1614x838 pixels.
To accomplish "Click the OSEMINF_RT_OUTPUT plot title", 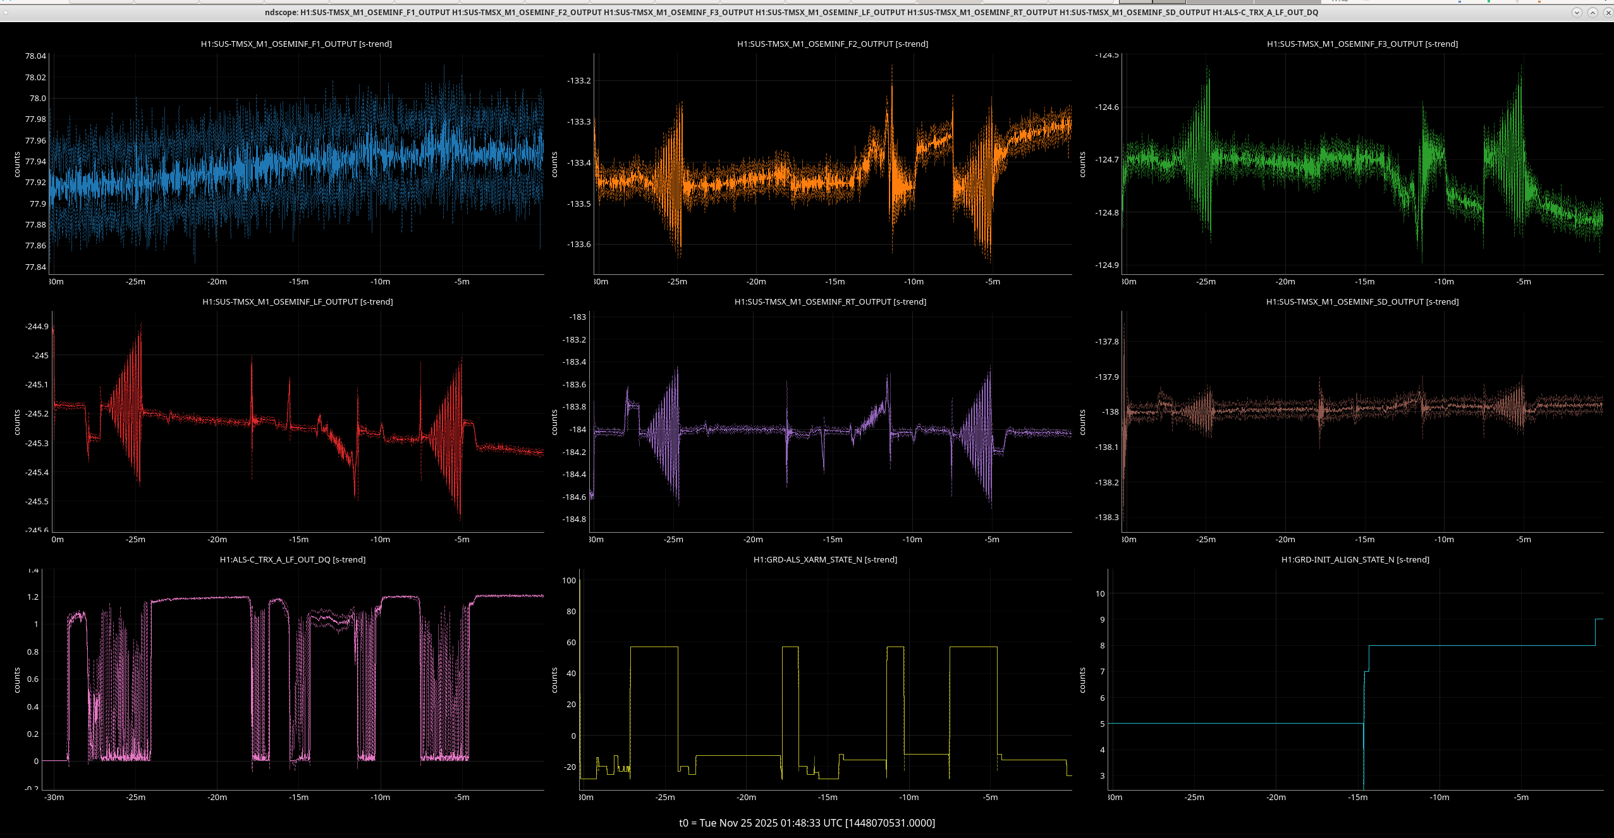I will (829, 301).
